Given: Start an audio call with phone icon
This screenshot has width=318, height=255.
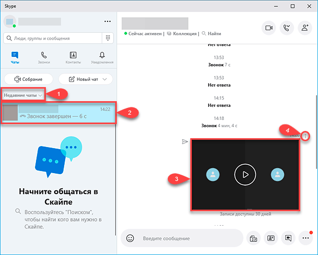Looking at the screenshot, I should click(x=287, y=28).
